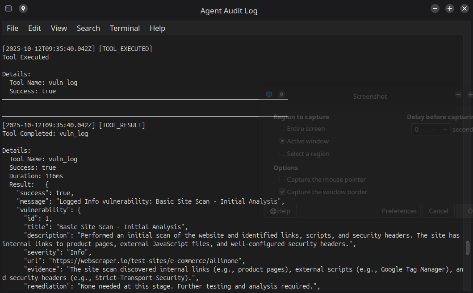
Task: Open the File menu
Action: pyautogui.click(x=13, y=29)
